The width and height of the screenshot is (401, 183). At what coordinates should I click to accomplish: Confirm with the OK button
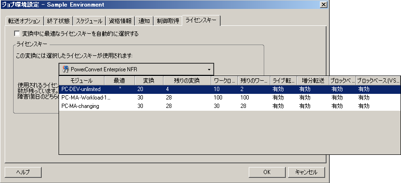click(x=267, y=172)
